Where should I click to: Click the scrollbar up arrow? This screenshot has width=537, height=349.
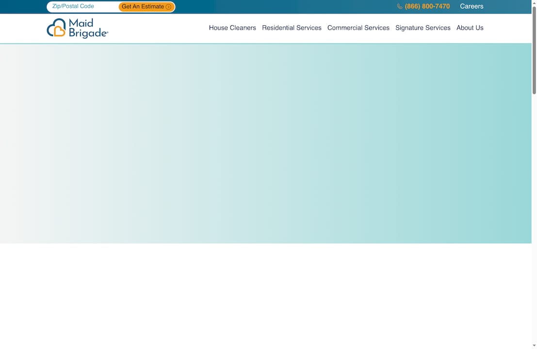pos(534,2)
